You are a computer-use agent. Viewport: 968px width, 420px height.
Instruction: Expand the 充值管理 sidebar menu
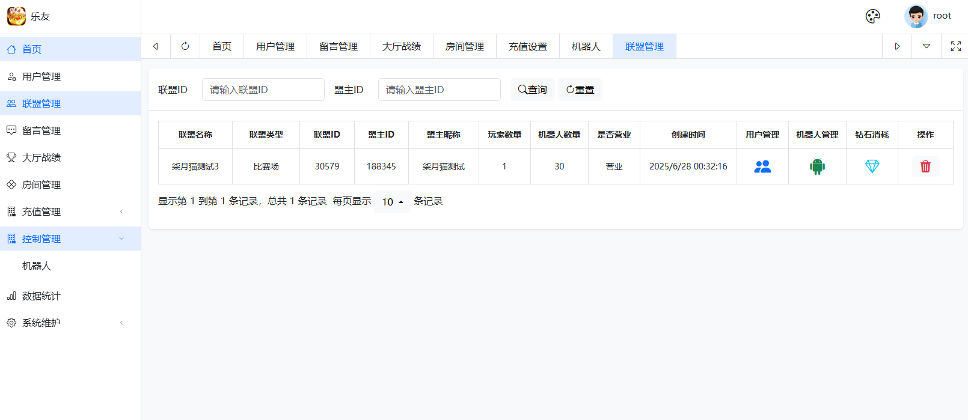pyautogui.click(x=70, y=212)
